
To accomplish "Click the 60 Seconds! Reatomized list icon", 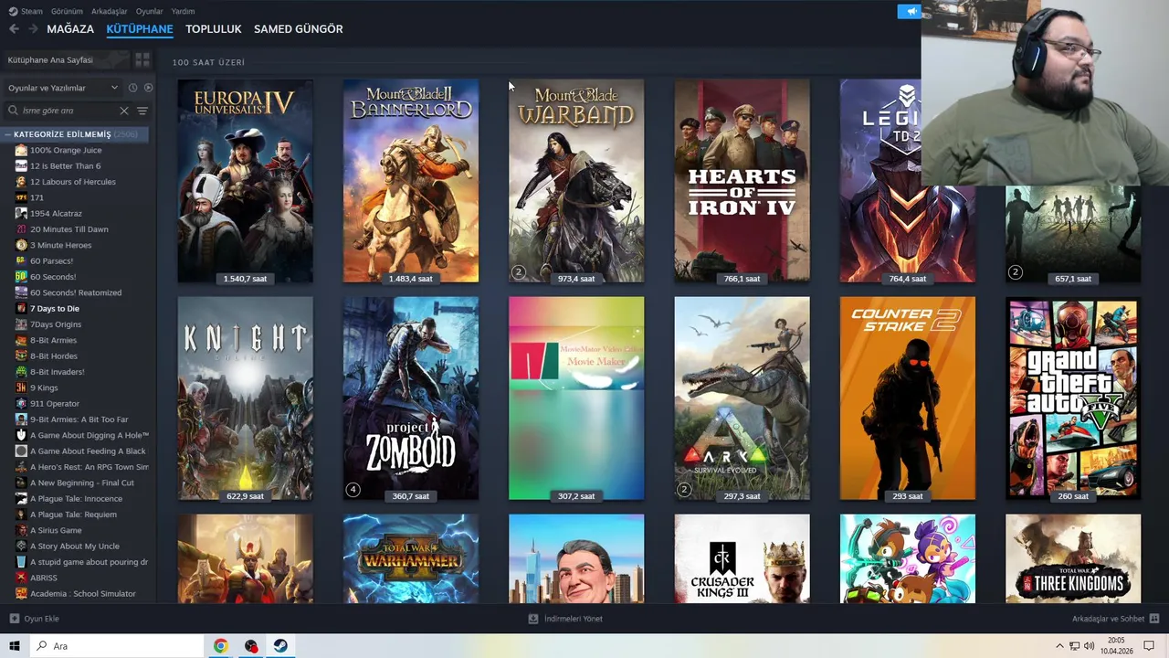I will pyautogui.click(x=21, y=292).
